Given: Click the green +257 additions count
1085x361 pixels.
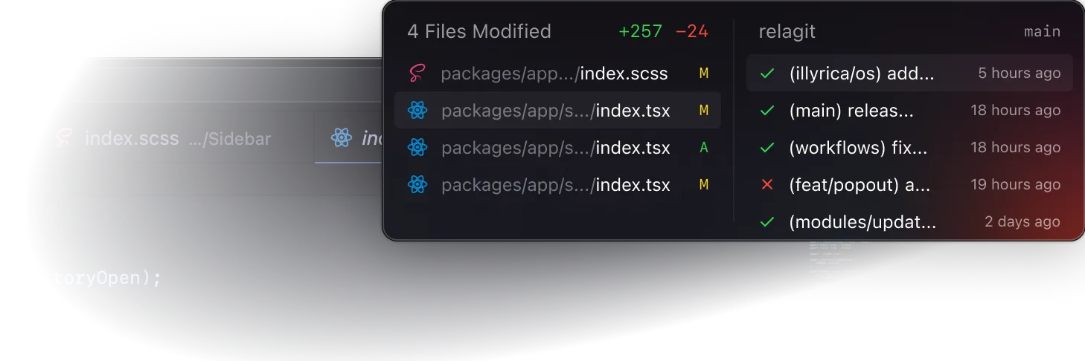Looking at the screenshot, I should 641,31.
